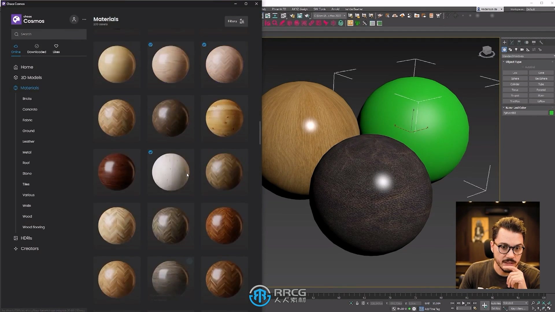This screenshot has height=312, width=555.
Task: Click the ViewCube in the 3ds Max viewport
Action: pyautogui.click(x=487, y=52)
